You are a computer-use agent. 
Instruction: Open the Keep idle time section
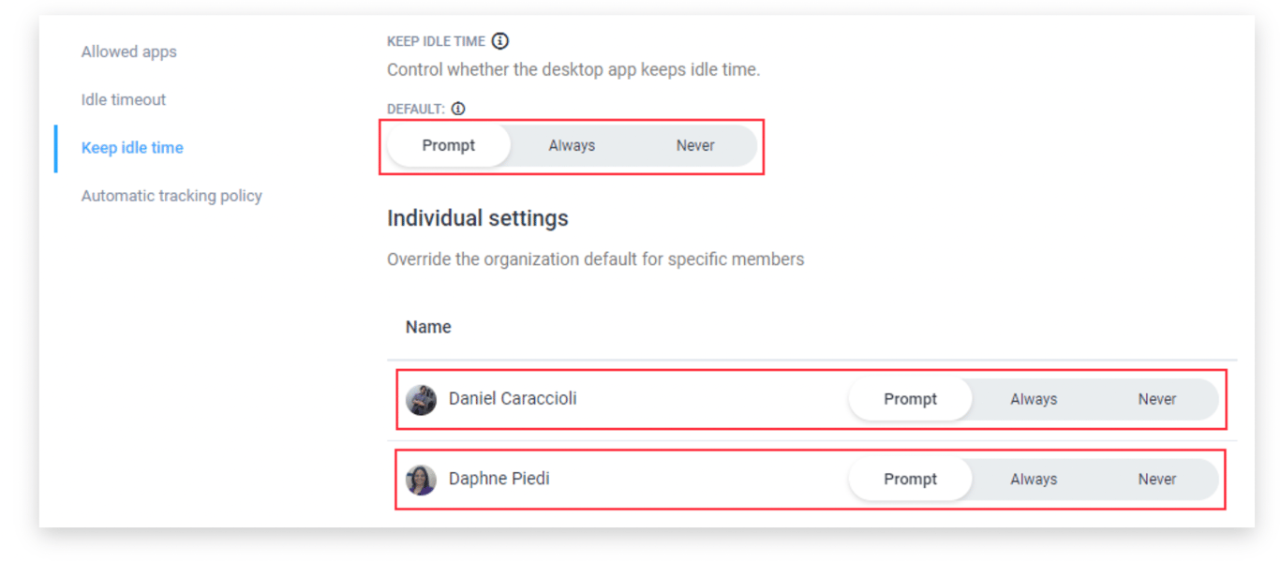coord(132,148)
